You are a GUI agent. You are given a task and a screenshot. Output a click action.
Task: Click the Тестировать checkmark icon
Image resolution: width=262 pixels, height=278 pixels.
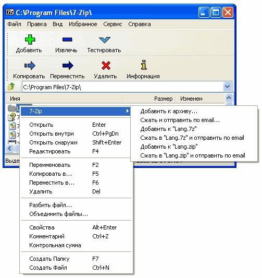105,40
